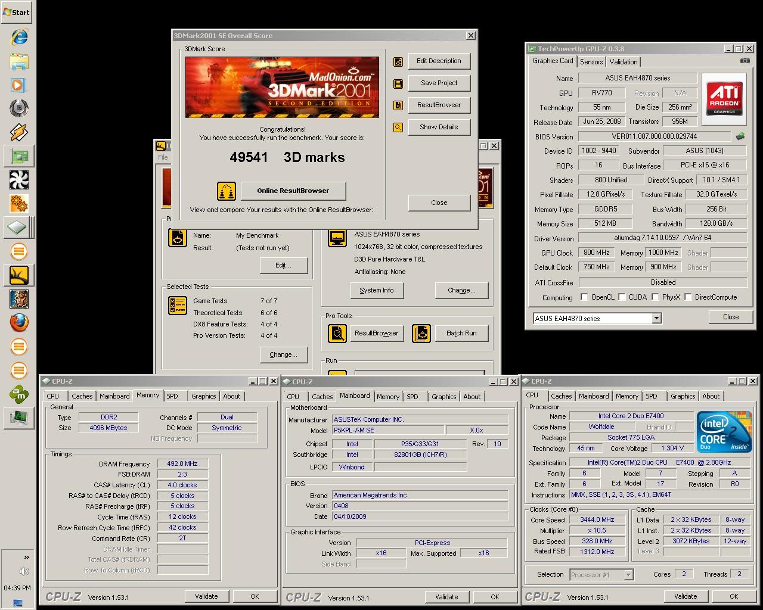The width and height of the screenshot is (763, 610).
Task: Click the Pro Tools ResultBrowser magnifier icon
Action: click(x=337, y=334)
